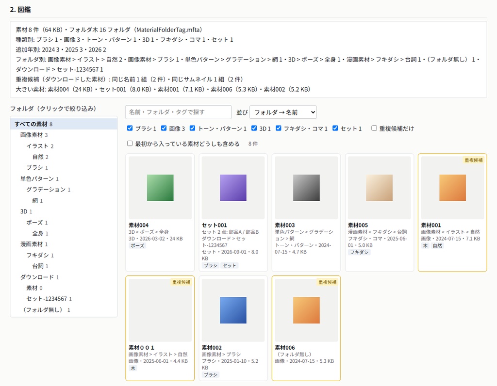The image size is (497, 386).
Task: Click the 8 件 result count text
Action: [253, 144]
